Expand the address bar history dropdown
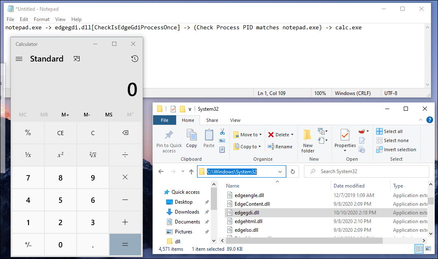Screen dimensions: 438x259 [x=280, y=172]
